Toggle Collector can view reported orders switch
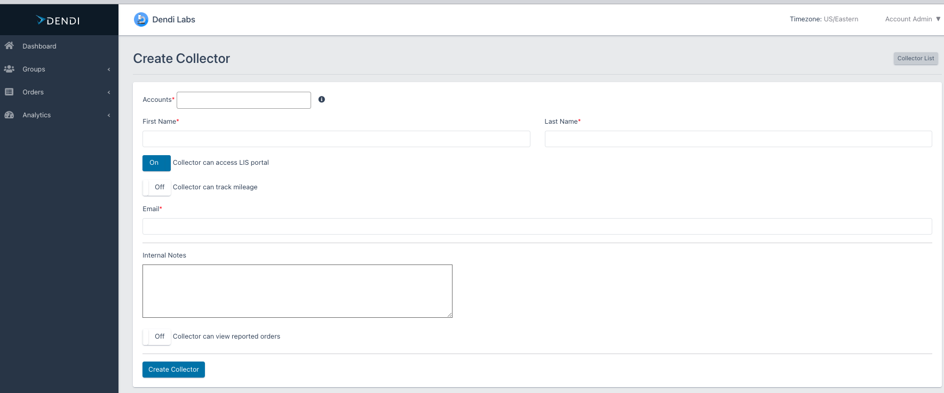 (156, 336)
